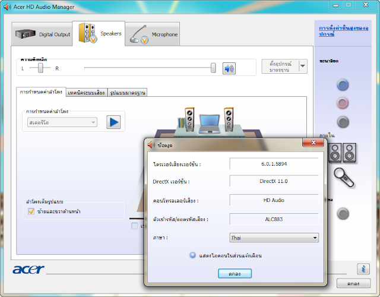Click the dark gray jack below the pink one
Screen dimensions: 380x297
(343, 122)
